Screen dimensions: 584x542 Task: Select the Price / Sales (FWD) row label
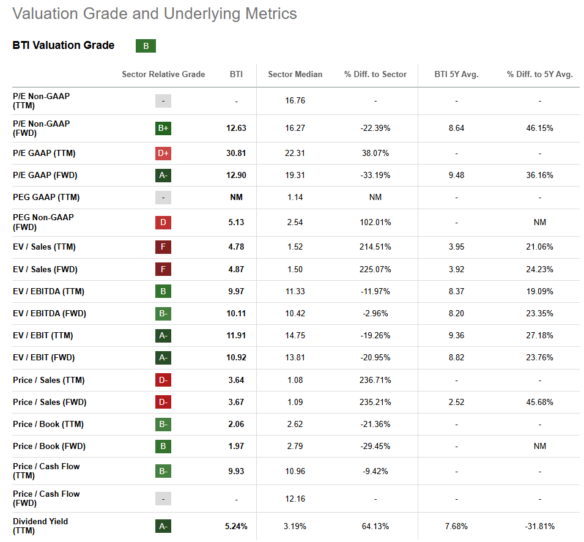[x=50, y=402]
